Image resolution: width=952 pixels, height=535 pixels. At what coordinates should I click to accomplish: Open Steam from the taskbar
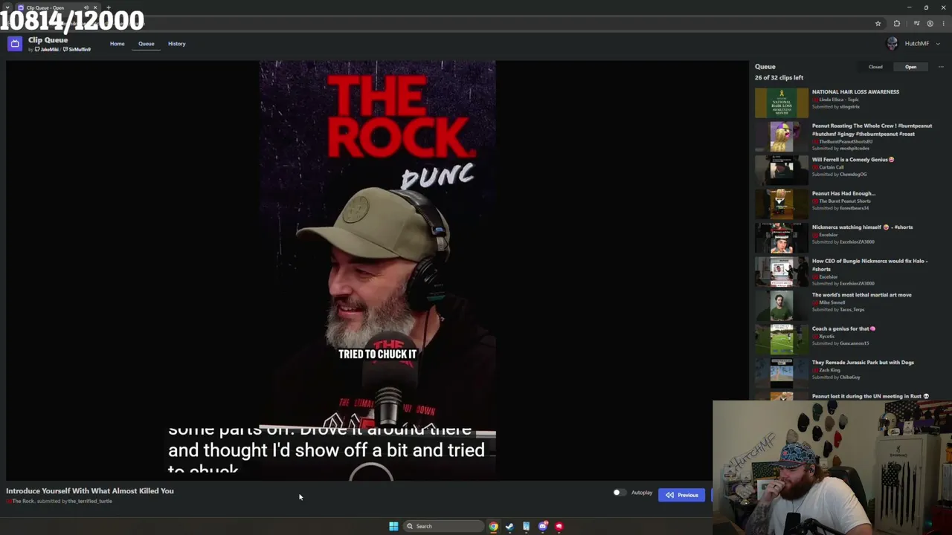(x=509, y=526)
